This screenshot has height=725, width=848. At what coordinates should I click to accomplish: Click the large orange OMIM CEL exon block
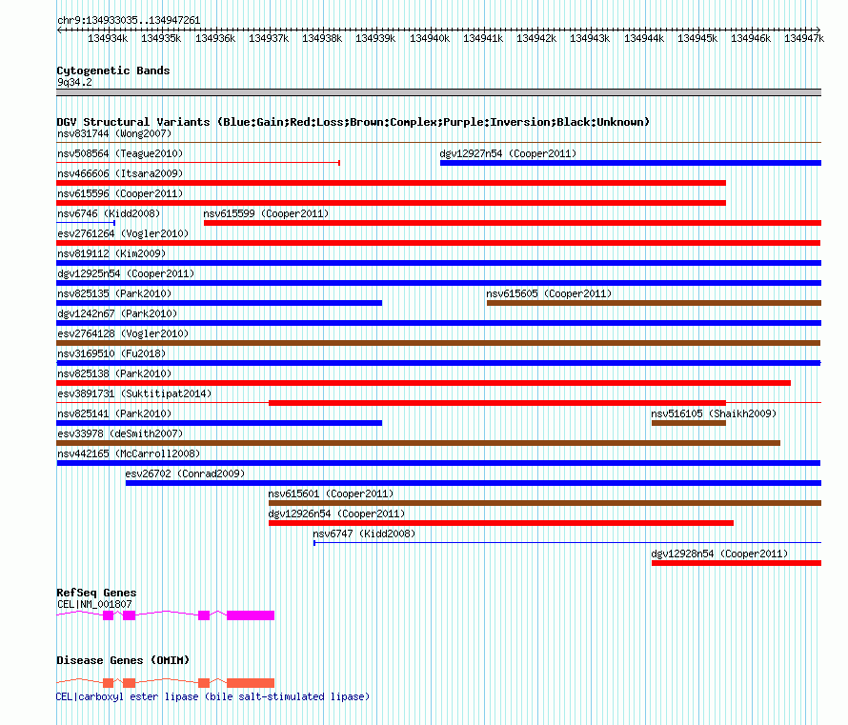click(x=251, y=683)
